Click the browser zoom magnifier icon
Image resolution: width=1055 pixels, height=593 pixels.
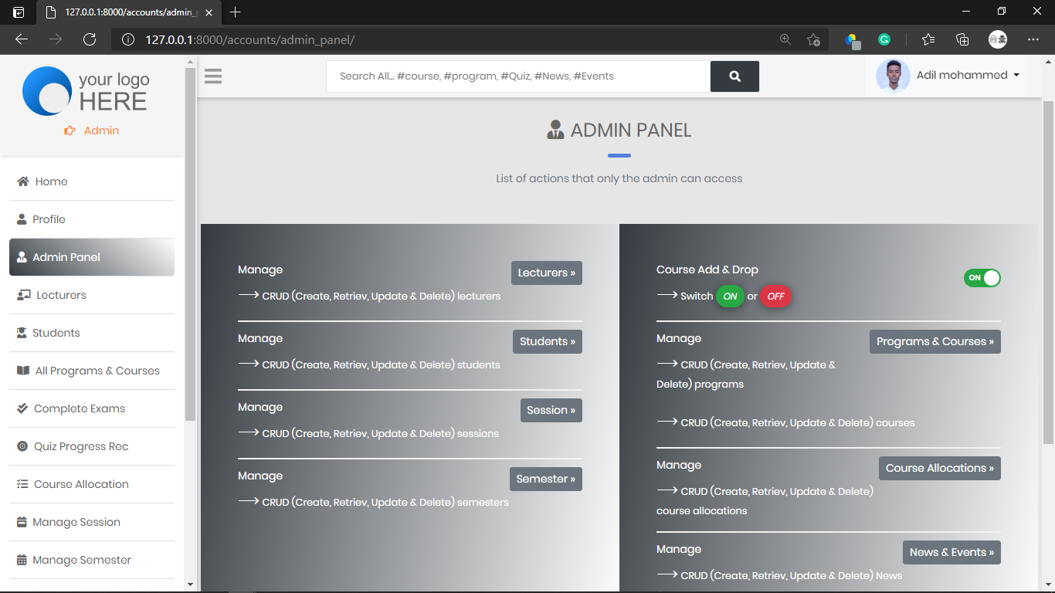pyautogui.click(x=785, y=39)
